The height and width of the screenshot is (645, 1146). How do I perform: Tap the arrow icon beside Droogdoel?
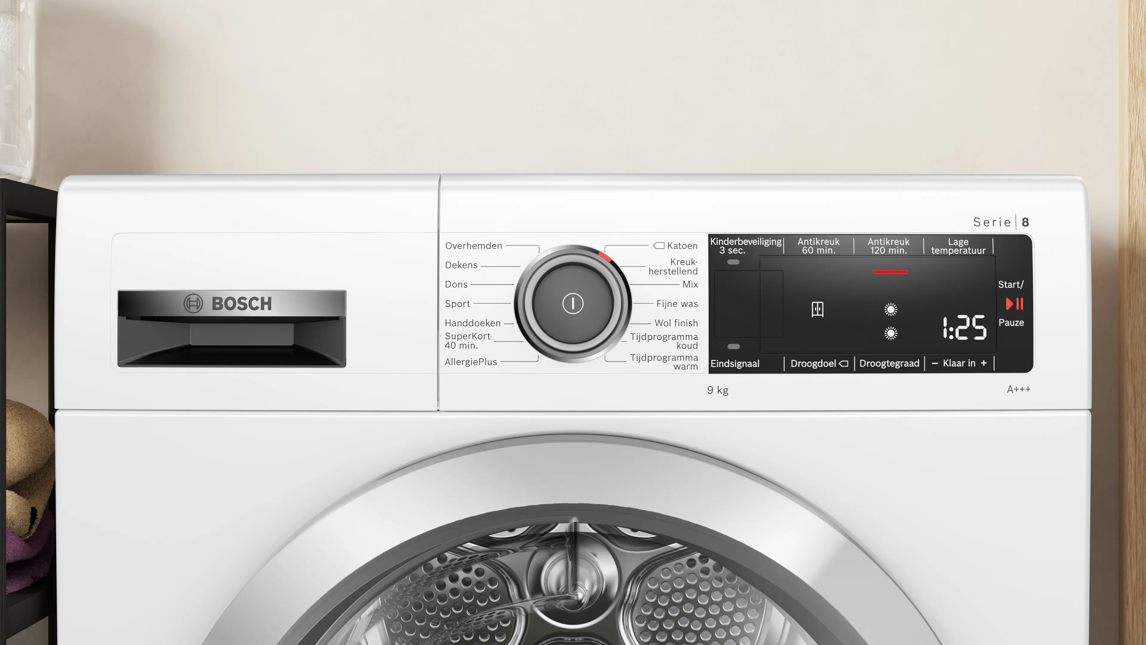tap(843, 364)
